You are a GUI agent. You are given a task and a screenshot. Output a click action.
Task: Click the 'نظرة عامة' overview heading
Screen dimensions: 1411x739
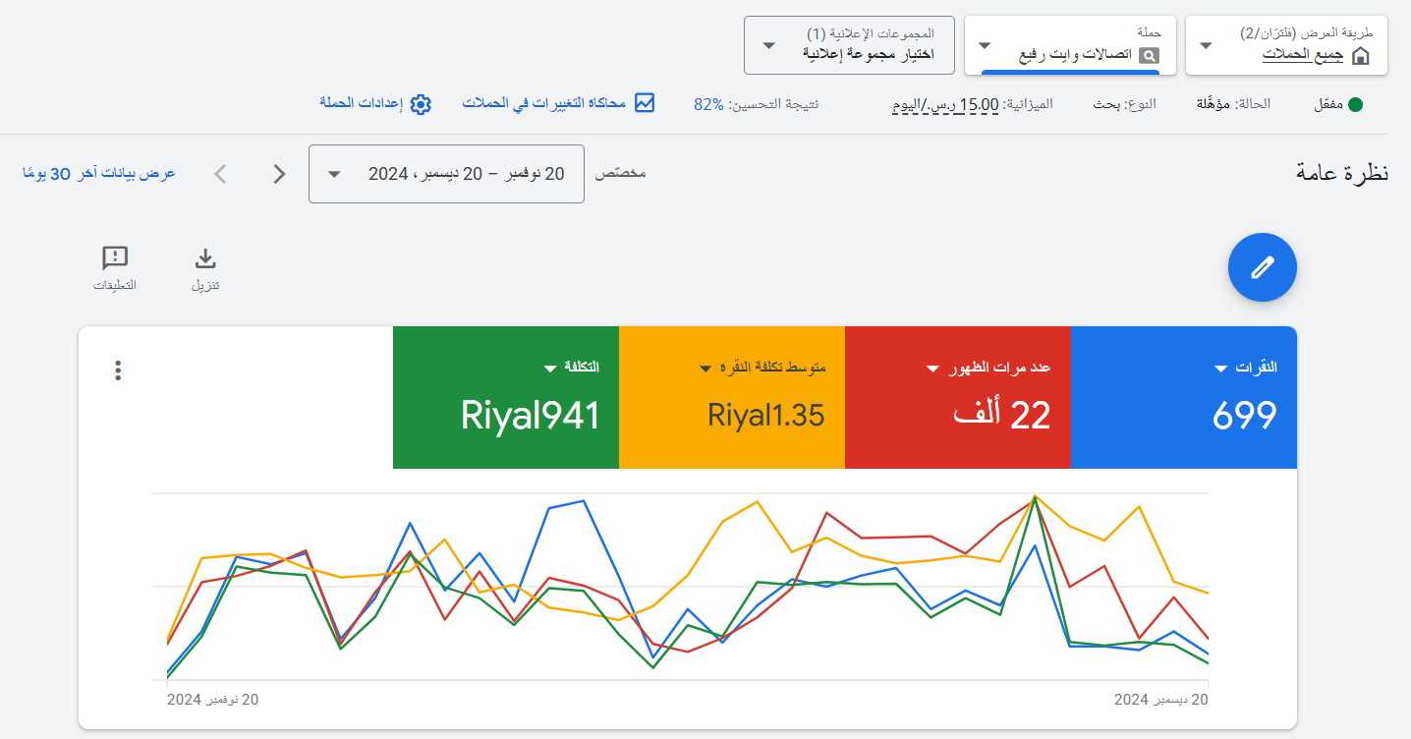tap(1341, 173)
